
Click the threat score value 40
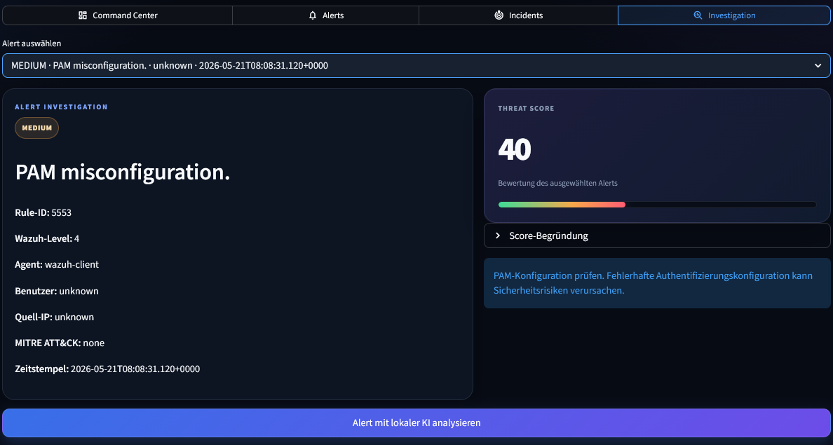tap(514, 149)
